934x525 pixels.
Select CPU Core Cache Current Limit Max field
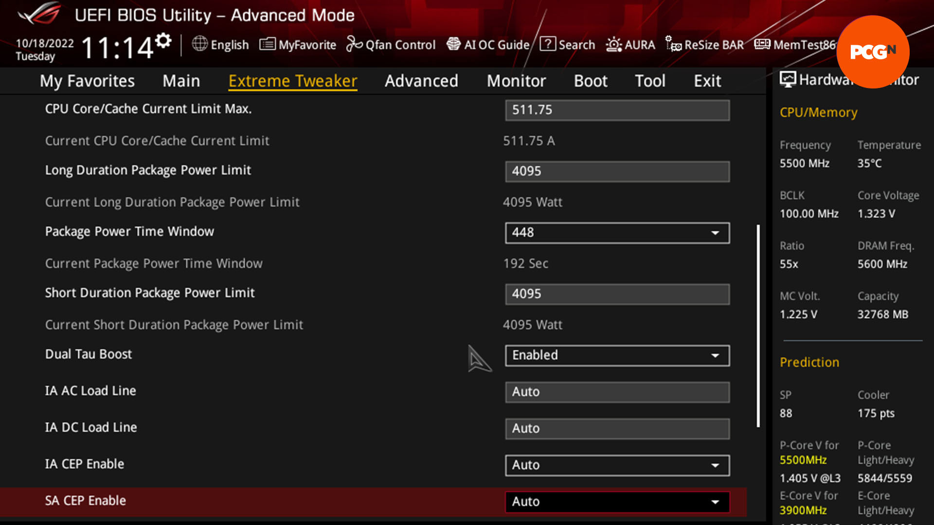[x=618, y=109]
